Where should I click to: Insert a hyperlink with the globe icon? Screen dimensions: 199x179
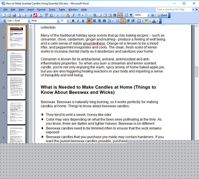pyautogui.click(x=95, y=15)
